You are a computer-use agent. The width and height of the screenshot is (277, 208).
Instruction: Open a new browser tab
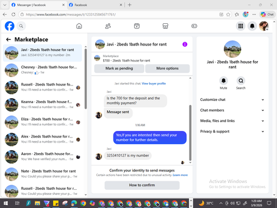coord(130,5)
